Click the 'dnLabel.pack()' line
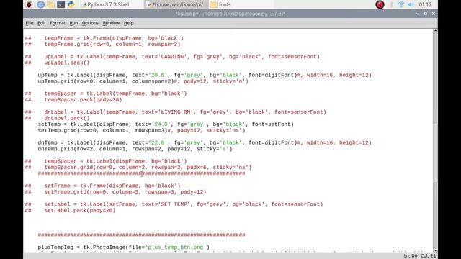Screen dimensions: 461x259 click(x=58, y=118)
